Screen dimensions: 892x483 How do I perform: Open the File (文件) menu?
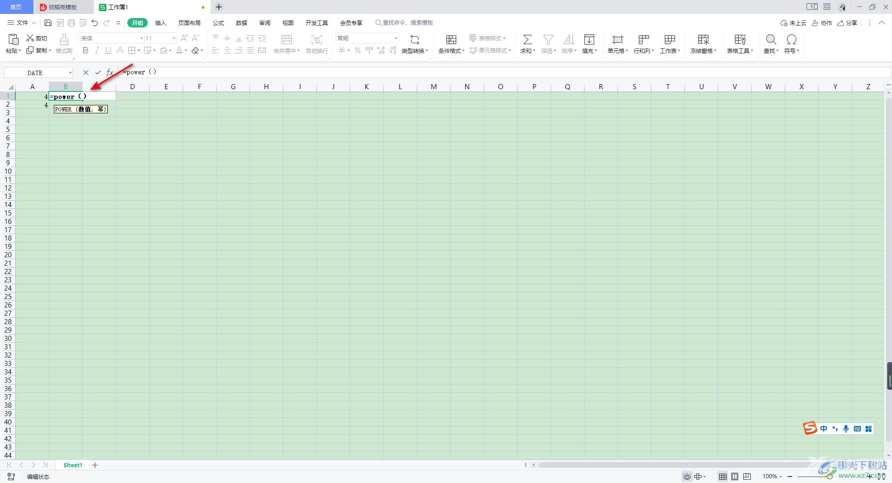click(21, 23)
